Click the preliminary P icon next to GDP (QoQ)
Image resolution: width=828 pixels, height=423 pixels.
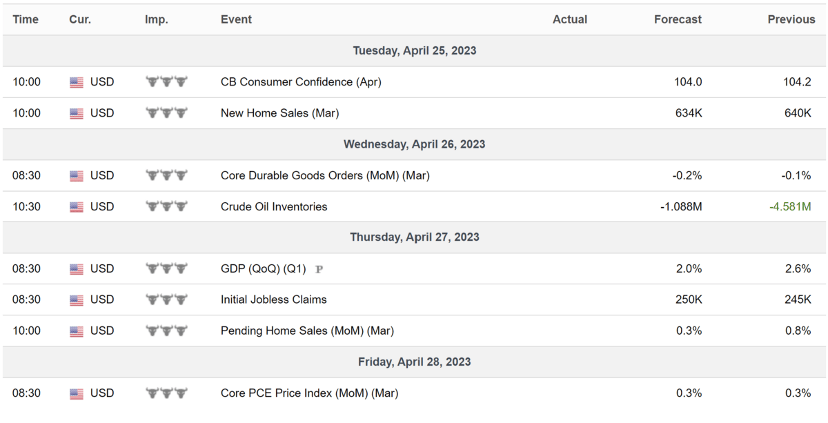[319, 269]
